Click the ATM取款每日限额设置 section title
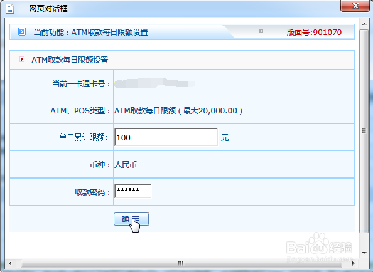The image size is (373, 272). (70, 60)
